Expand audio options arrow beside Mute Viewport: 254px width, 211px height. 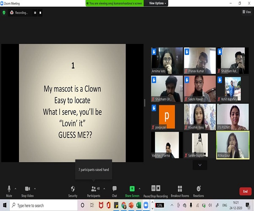click(x=15, y=189)
